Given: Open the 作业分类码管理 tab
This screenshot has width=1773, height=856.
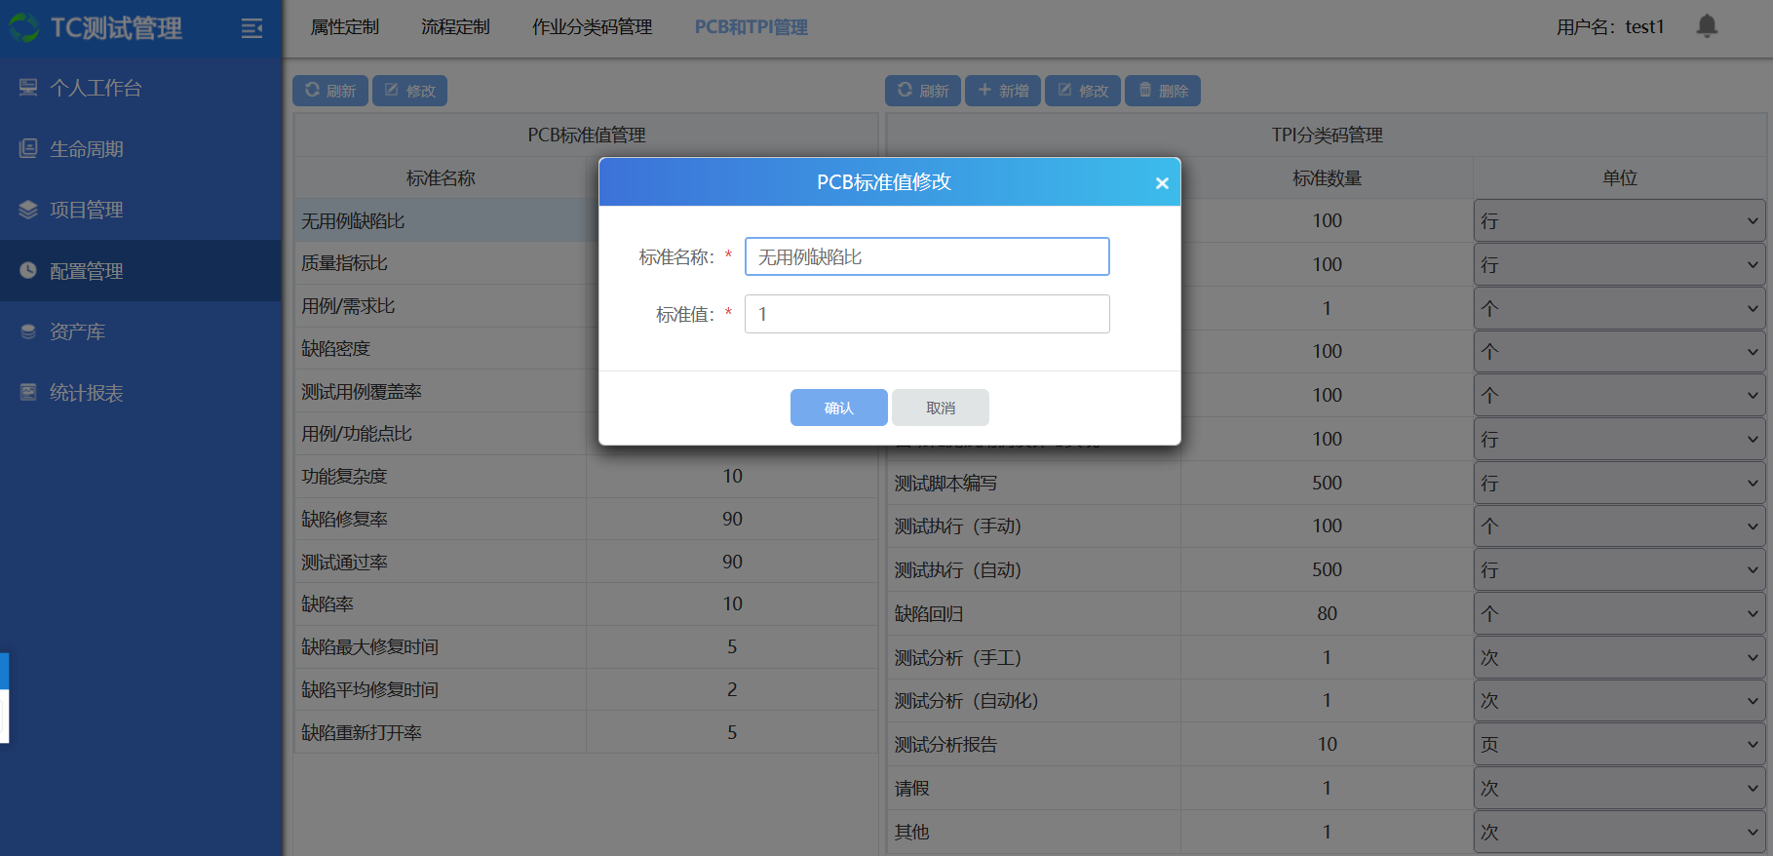Looking at the screenshot, I should click(x=592, y=27).
